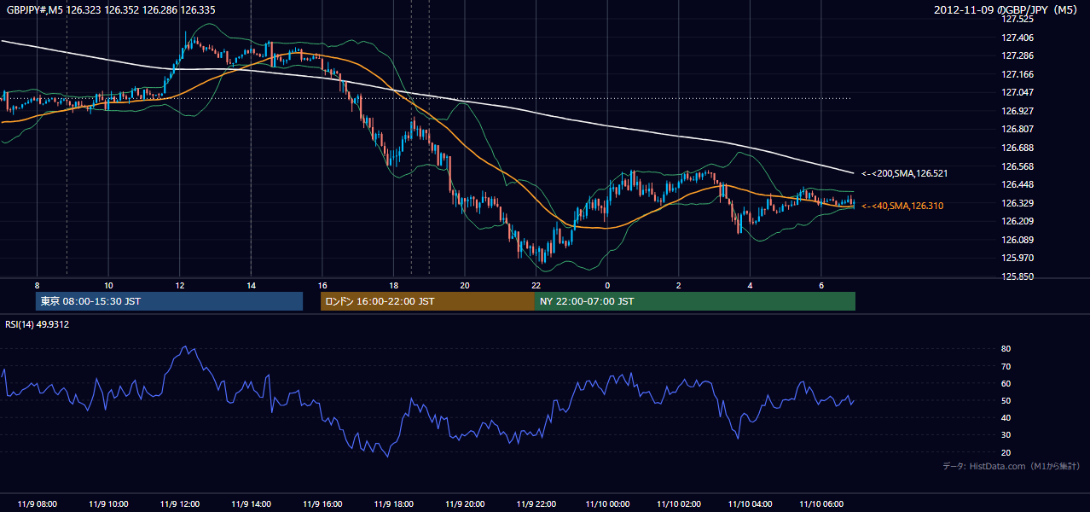Click the 11/9 08:00 time label
The height and width of the screenshot is (512, 1090).
pos(38,504)
